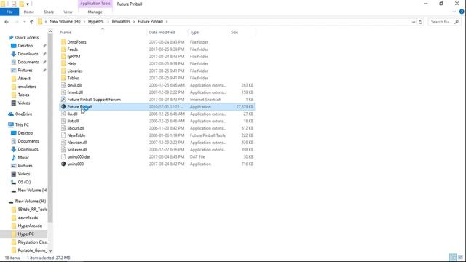Image resolution: width=466 pixels, height=262 pixels.
Task: Refresh the current folder view
Action: 420,22
